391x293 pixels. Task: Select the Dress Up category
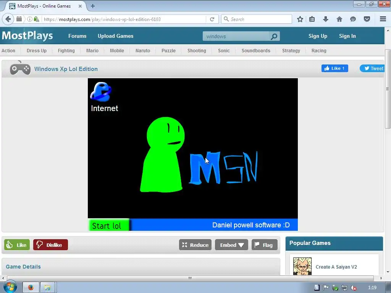(x=37, y=51)
